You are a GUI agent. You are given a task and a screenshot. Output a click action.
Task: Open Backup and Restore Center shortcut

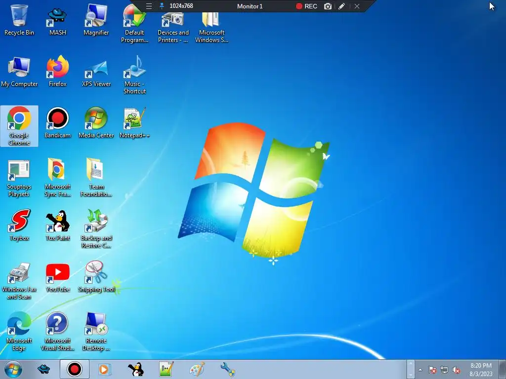pyautogui.click(x=96, y=229)
